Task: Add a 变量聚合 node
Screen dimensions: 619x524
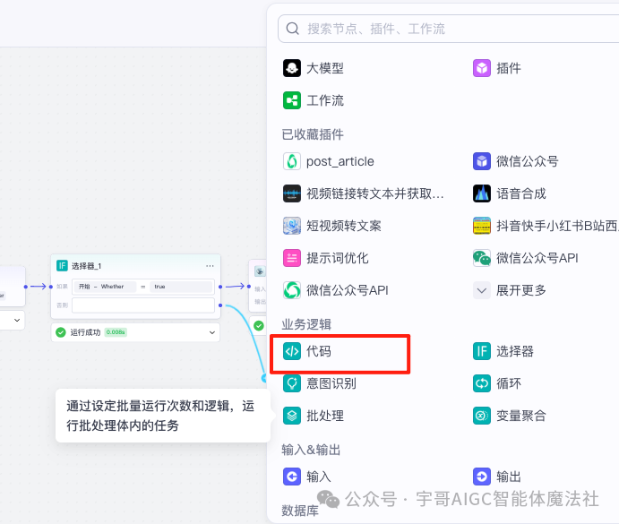Action: (509, 416)
